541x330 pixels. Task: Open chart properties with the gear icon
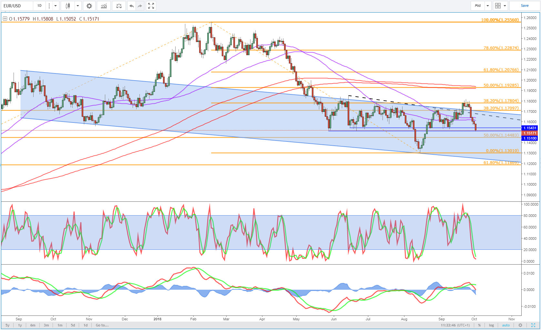point(89,6)
